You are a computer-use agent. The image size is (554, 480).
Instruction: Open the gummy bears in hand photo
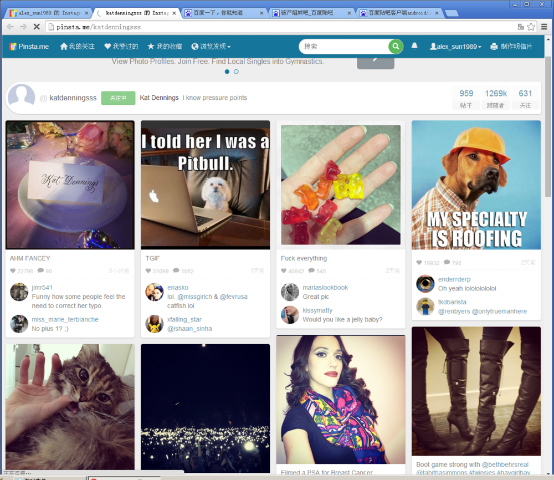click(341, 185)
